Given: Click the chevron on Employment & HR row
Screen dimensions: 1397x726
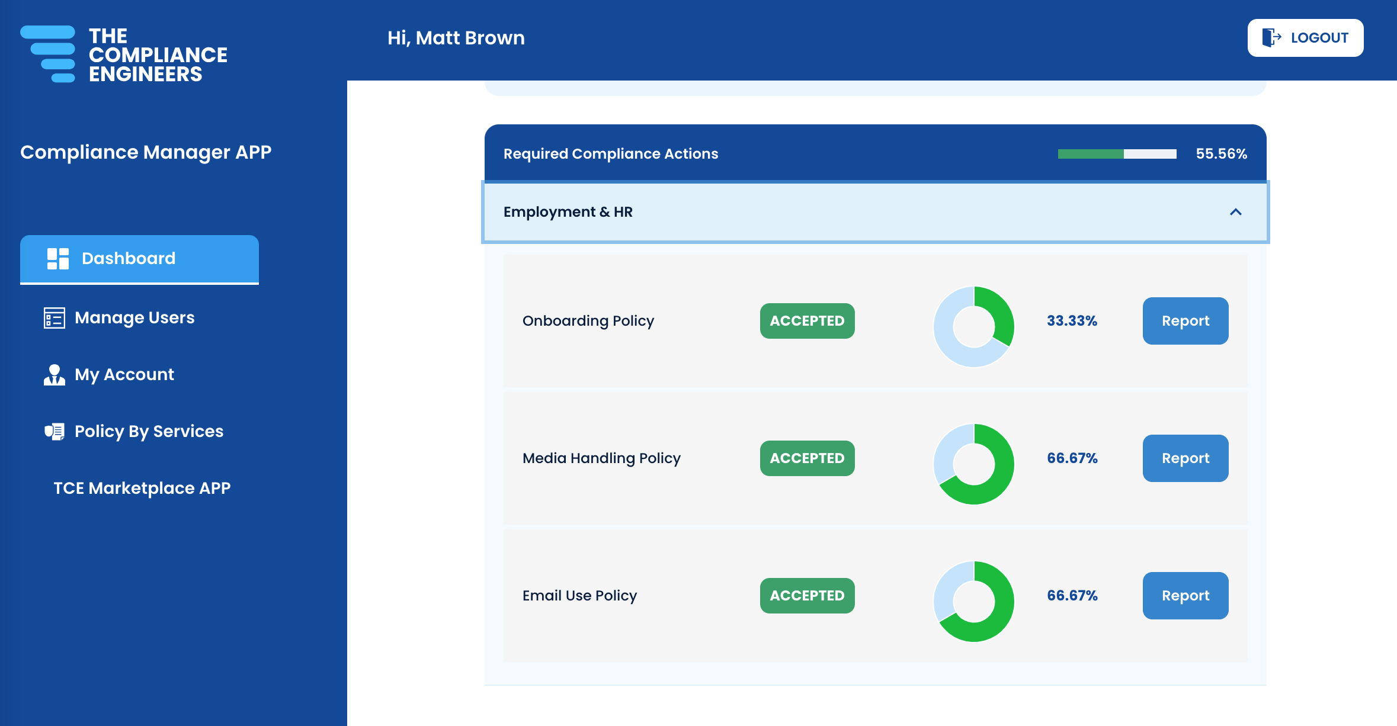Looking at the screenshot, I should pos(1237,211).
